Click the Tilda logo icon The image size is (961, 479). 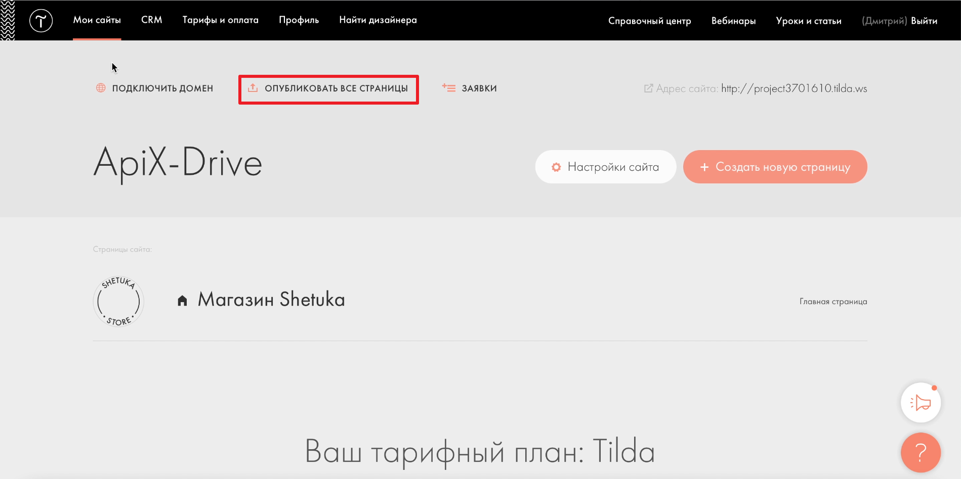click(x=41, y=21)
